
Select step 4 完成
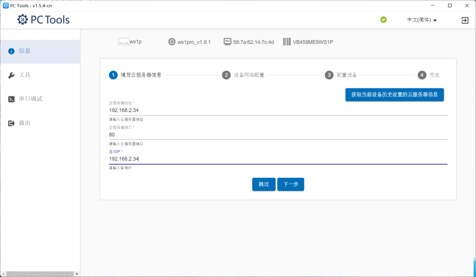point(428,75)
